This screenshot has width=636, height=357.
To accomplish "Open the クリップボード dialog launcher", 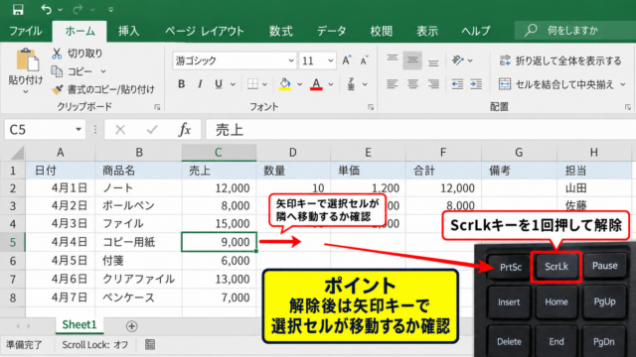I will click(x=157, y=107).
